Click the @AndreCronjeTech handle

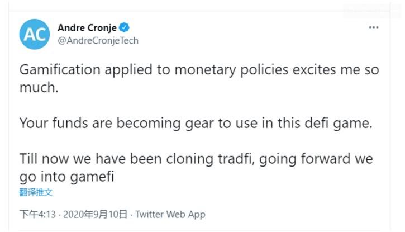[98, 40]
